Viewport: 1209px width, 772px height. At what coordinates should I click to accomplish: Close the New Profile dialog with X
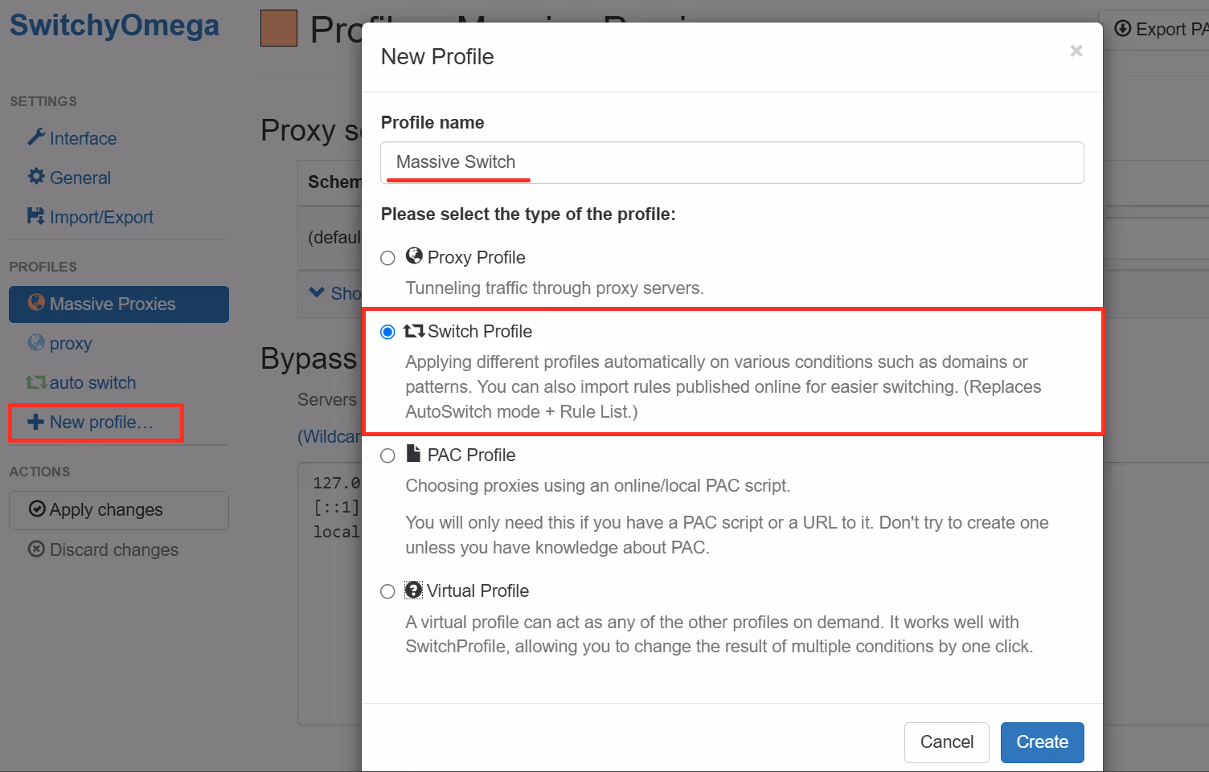click(x=1076, y=51)
